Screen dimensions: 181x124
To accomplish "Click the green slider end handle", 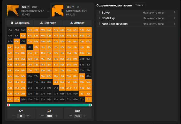I will (90, 105).
